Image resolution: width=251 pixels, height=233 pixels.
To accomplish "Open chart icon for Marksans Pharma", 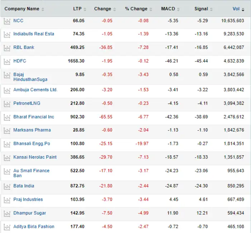I will coord(7,131).
